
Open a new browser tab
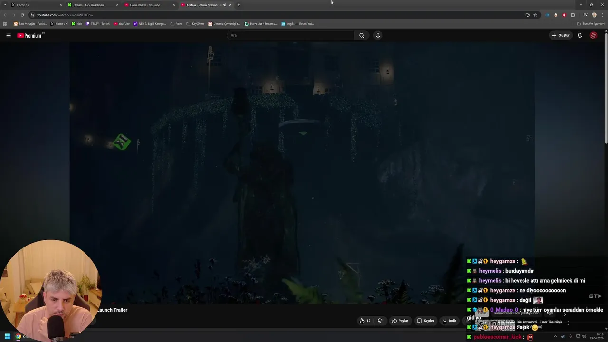[x=239, y=5]
